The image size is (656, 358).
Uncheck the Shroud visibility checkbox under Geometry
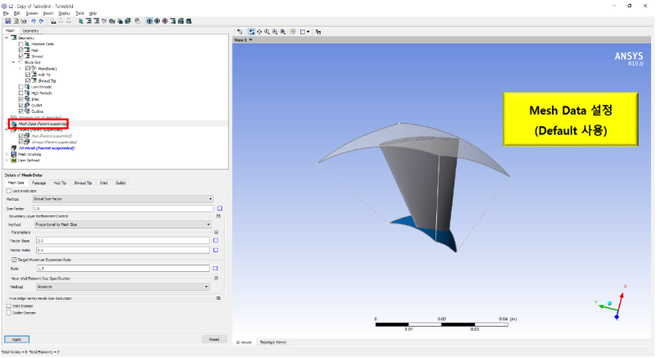click(21, 56)
